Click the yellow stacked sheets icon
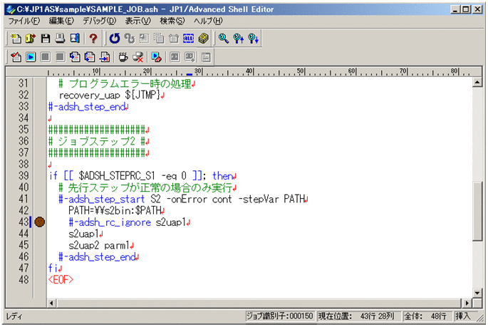Image resolution: width=488 pixels, height=327 pixels. 204,38
